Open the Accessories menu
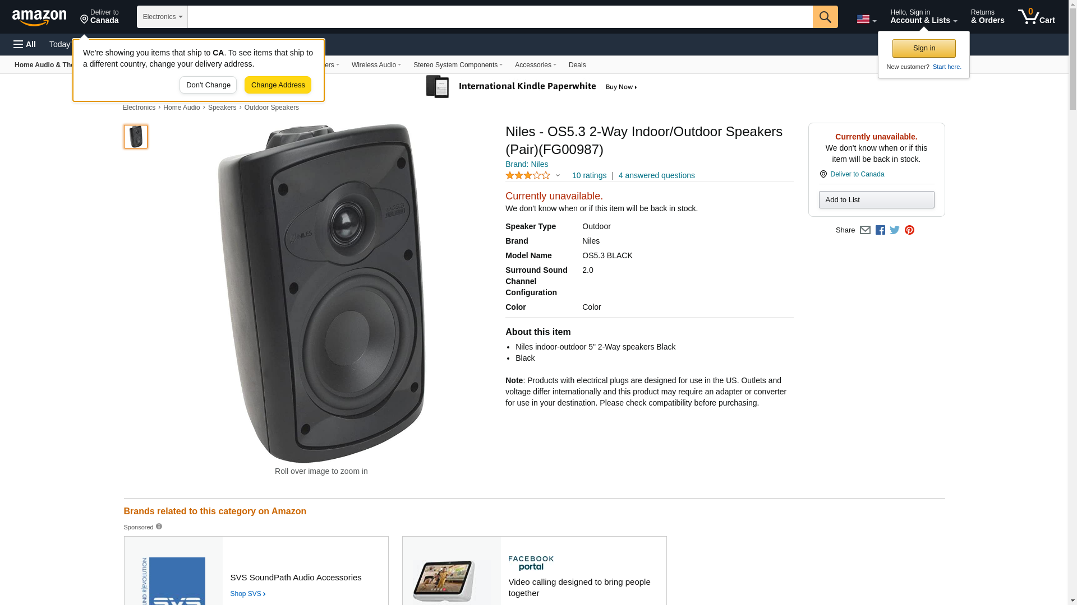This screenshot has width=1077, height=605. click(x=535, y=65)
